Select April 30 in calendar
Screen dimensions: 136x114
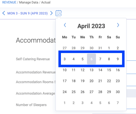click(x=118, y=92)
